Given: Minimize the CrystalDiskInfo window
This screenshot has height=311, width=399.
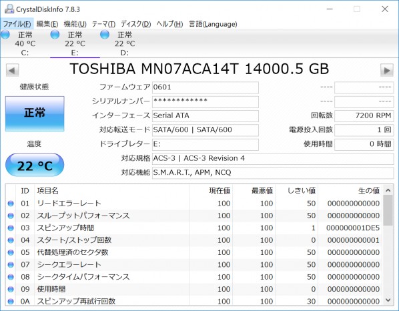Looking at the screenshot, I should (x=330, y=9).
